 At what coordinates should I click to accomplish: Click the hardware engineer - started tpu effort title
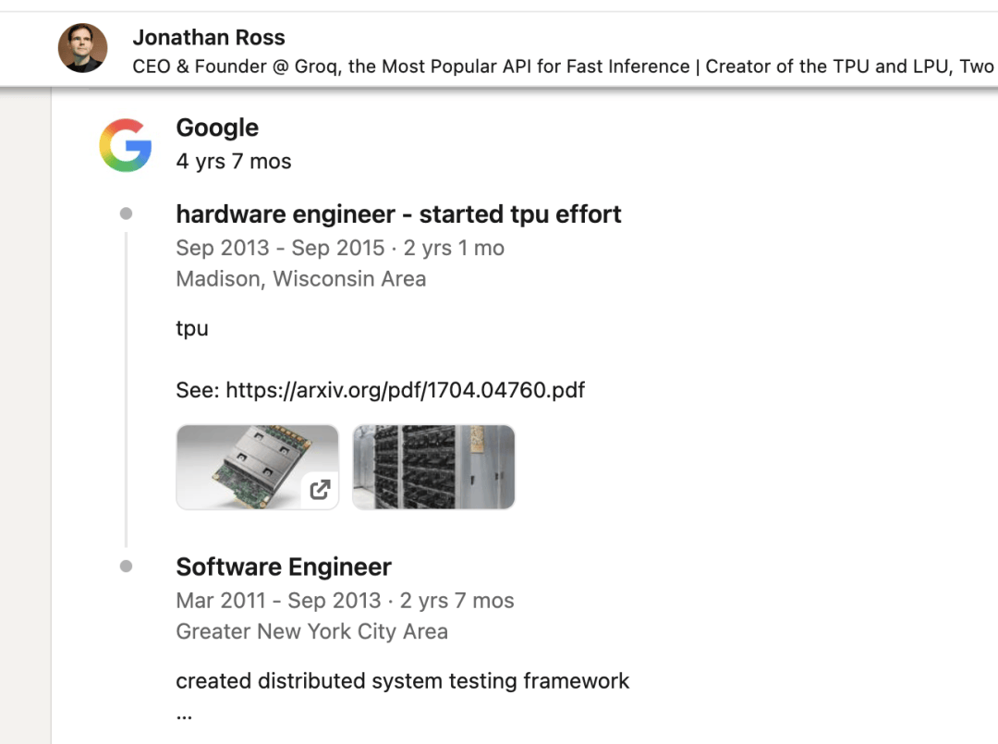[398, 214]
